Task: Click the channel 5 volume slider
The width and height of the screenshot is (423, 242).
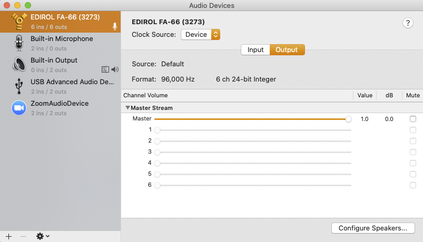Action: click(252, 174)
